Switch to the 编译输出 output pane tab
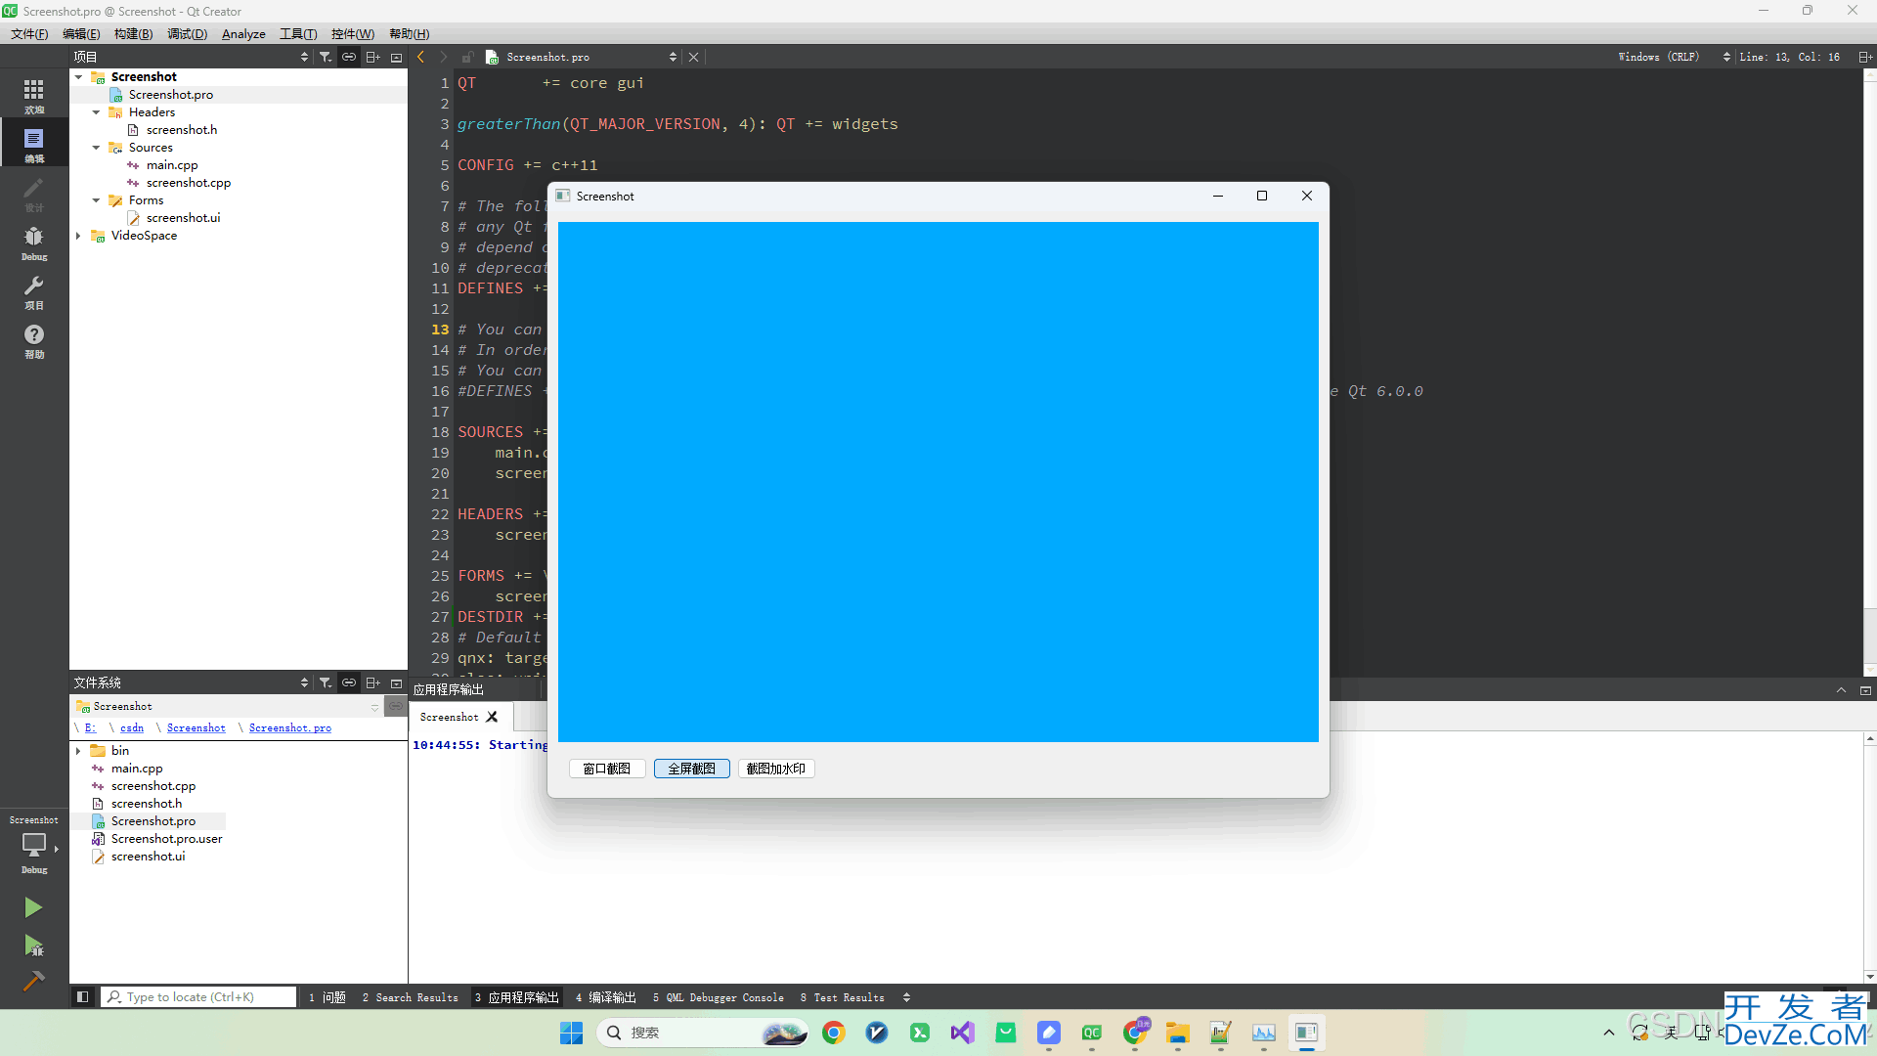The width and height of the screenshot is (1877, 1056). click(605, 997)
